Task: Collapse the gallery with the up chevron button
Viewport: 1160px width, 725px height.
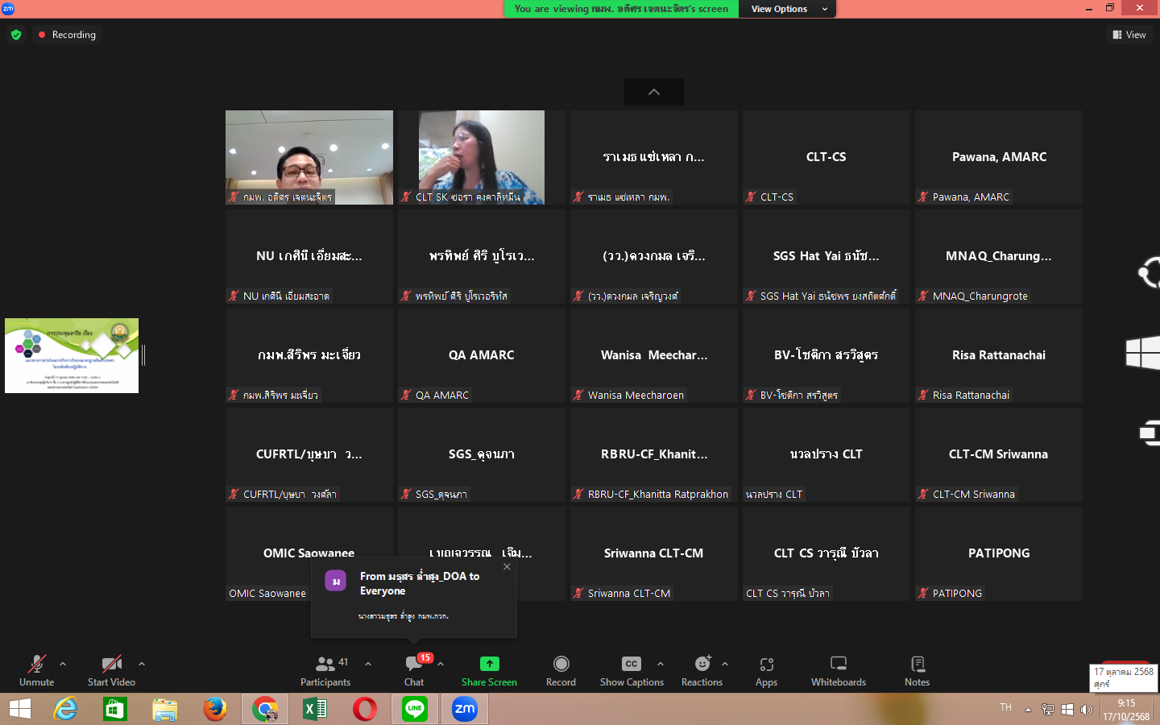Action: click(x=654, y=92)
